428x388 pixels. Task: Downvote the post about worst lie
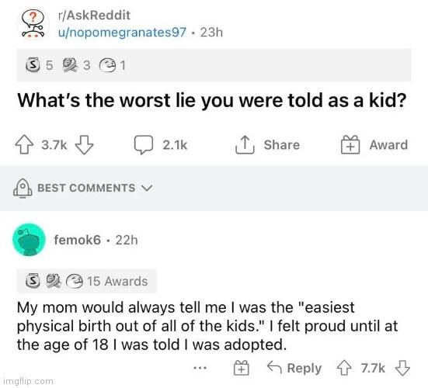[x=85, y=144]
